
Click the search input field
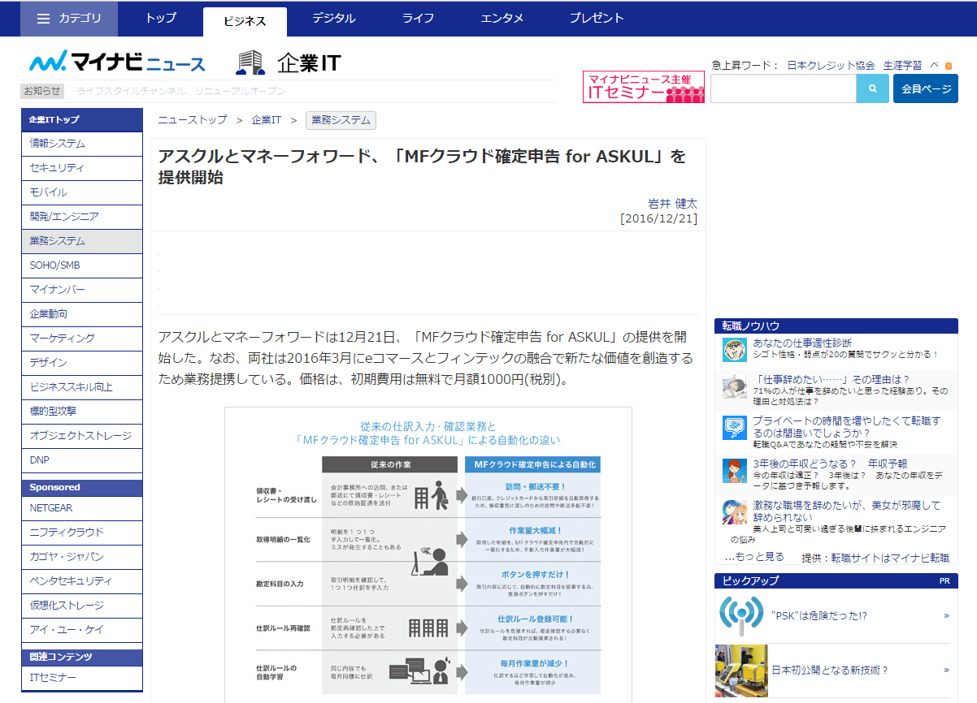click(x=784, y=88)
